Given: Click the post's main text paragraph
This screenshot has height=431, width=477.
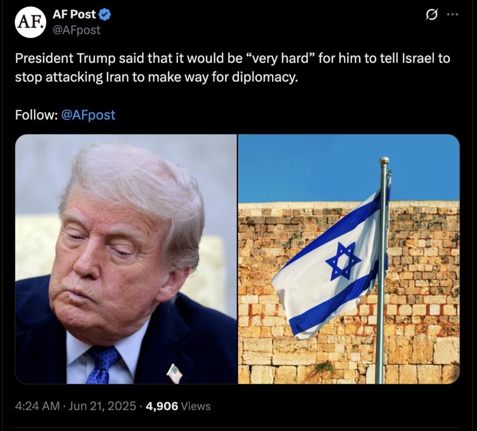Looking at the screenshot, I should (233, 68).
